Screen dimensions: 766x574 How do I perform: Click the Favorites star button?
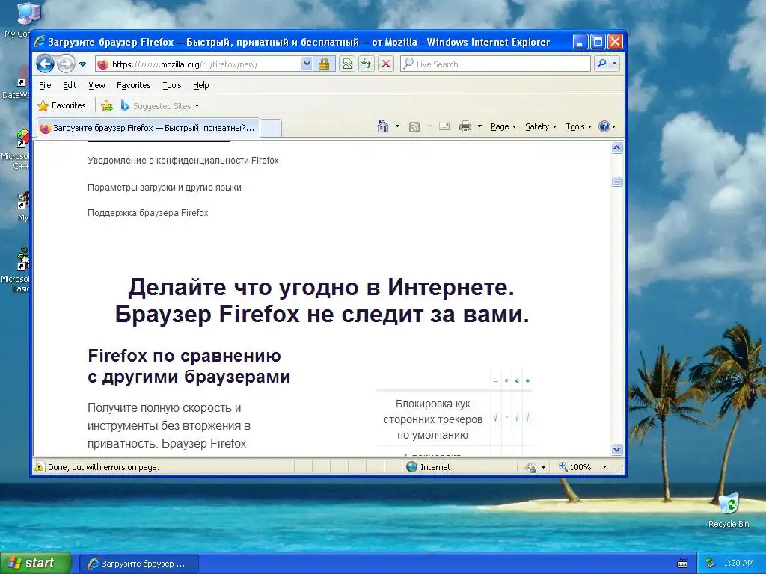click(61, 105)
